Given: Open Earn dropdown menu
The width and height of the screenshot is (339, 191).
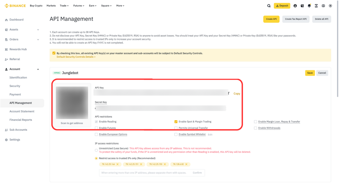Looking at the screenshot, I should 93,6.
